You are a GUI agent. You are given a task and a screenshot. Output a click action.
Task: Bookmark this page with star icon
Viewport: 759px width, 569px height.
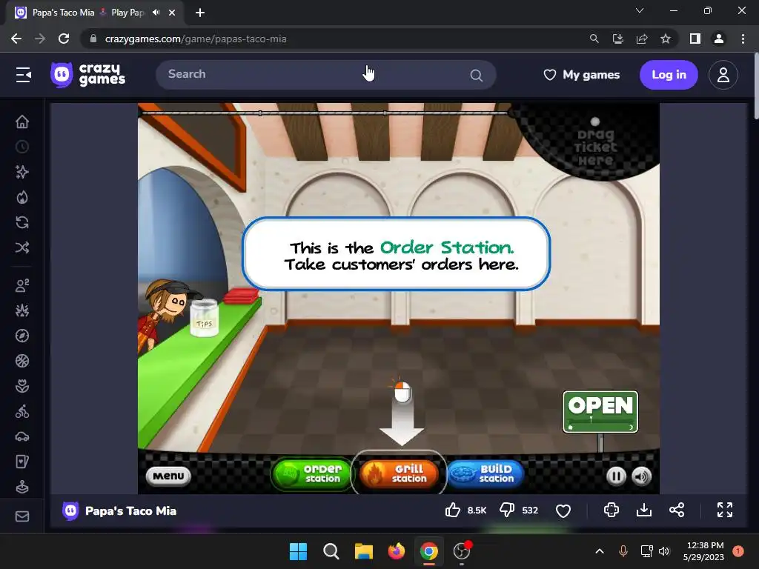click(666, 39)
